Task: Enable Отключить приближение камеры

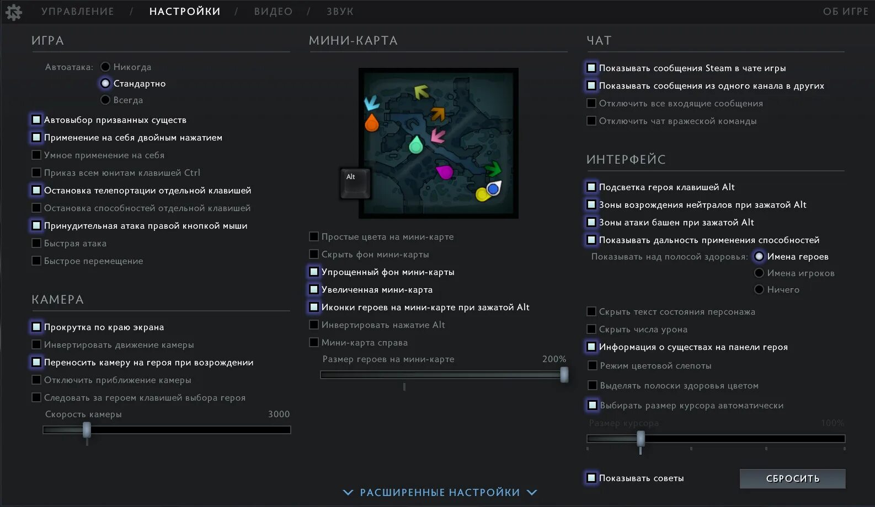Action: tap(36, 380)
